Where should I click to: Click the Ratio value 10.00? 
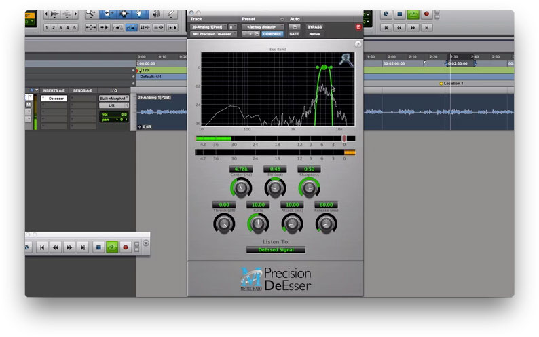point(258,205)
